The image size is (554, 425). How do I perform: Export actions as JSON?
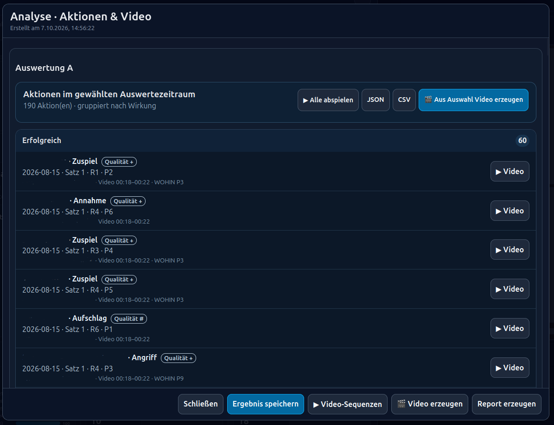[x=375, y=100]
